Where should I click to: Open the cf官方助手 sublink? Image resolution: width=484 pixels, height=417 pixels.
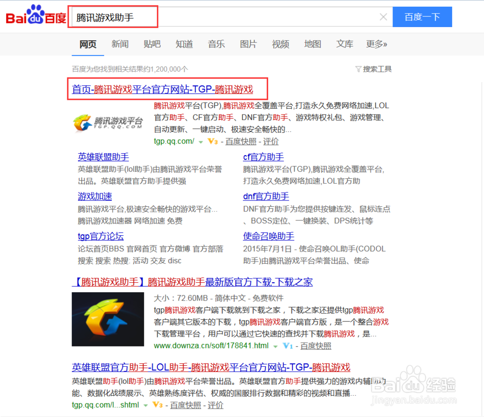[x=263, y=157]
